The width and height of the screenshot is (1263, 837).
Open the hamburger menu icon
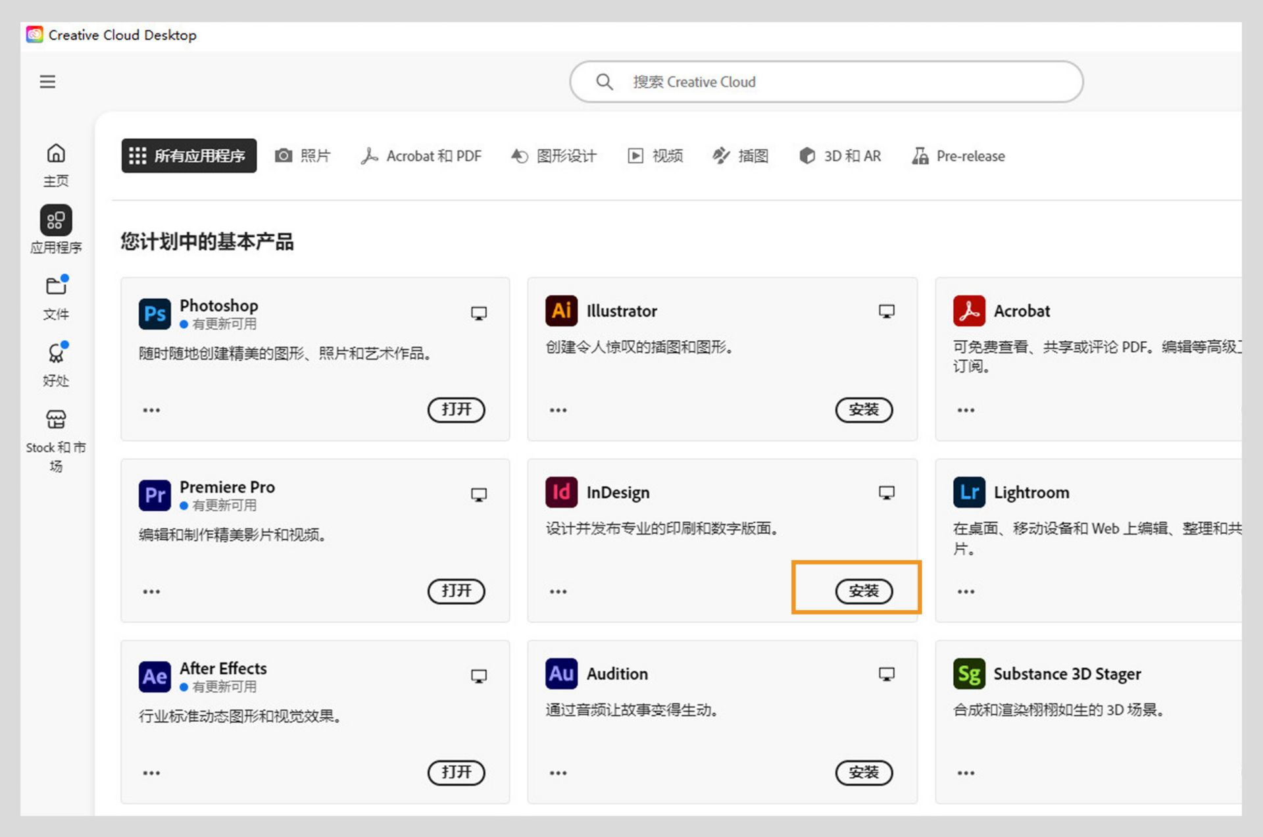(47, 82)
